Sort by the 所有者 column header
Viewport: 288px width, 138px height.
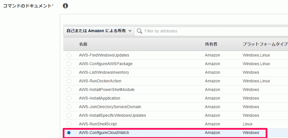[211, 44]
